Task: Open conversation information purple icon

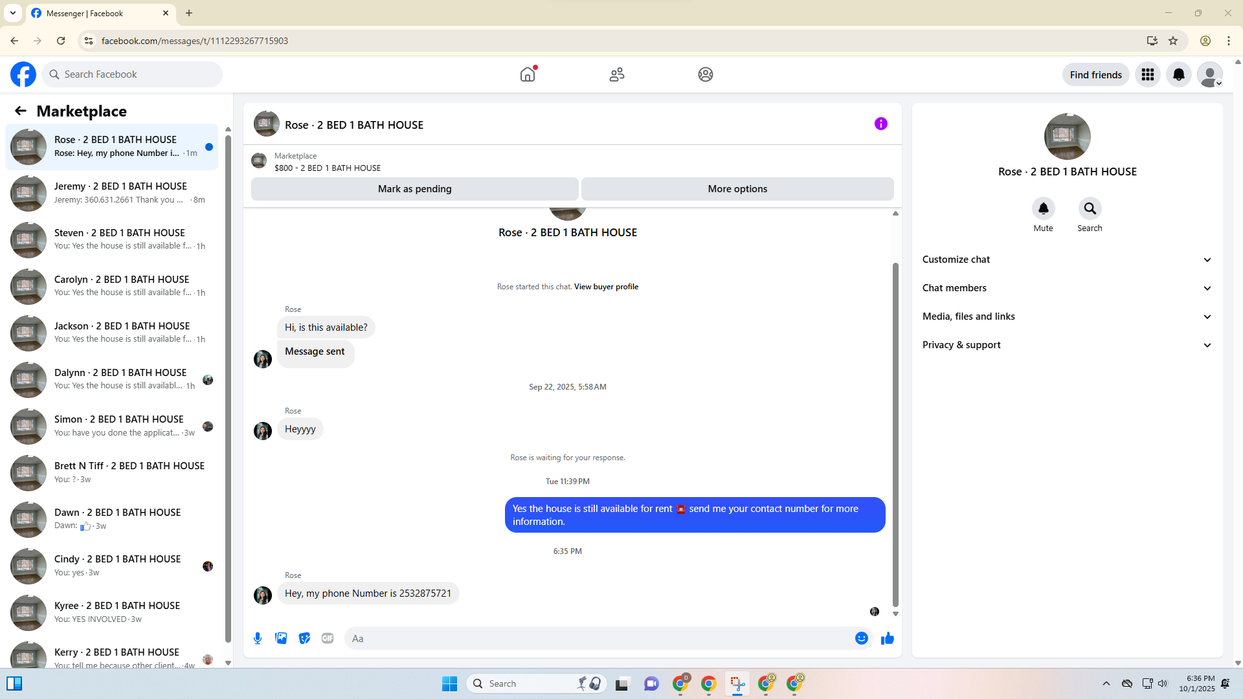Action: click(x=881, y=124)
